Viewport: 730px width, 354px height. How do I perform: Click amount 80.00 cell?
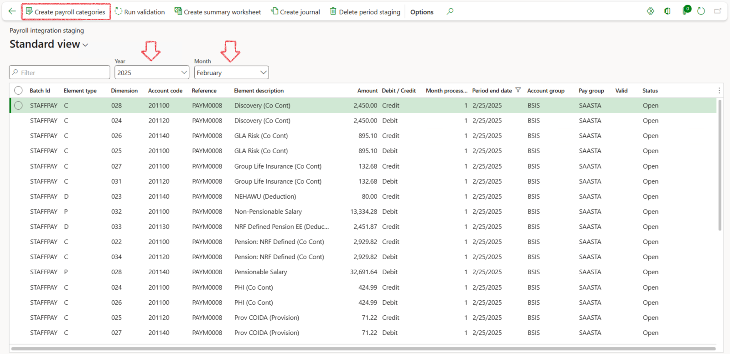click(369, 196)
